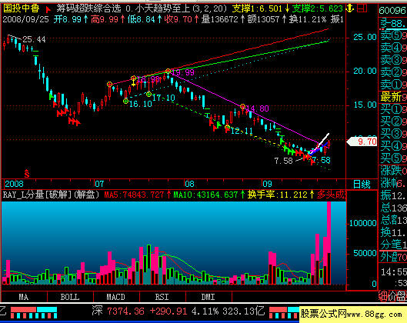Click the 9.70 current price arrow marker

tap(362, 142)
